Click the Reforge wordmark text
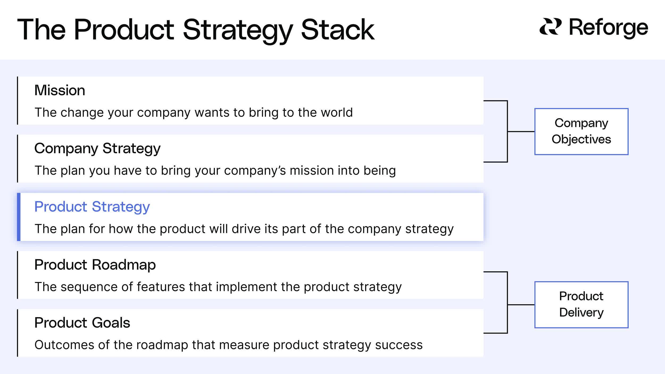 [x=608, y=28]
